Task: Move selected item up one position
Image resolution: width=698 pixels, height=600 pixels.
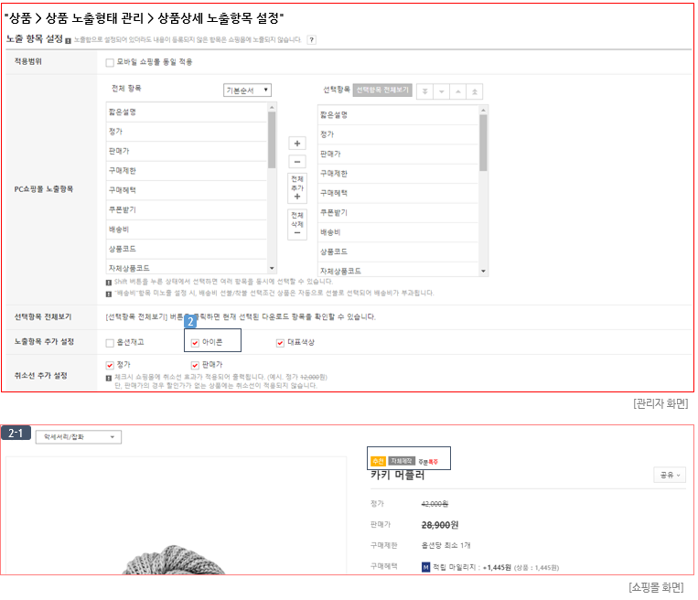Action: tap(458, 91)
